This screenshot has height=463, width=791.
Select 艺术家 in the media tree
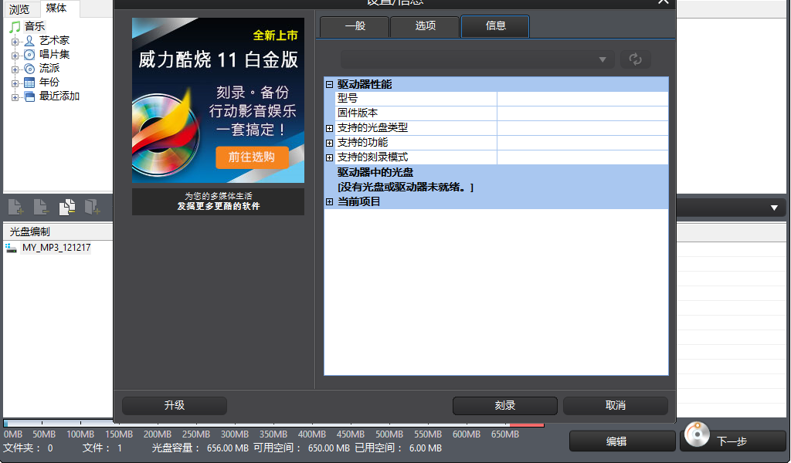pyautogui.click(x=54, y=41)
